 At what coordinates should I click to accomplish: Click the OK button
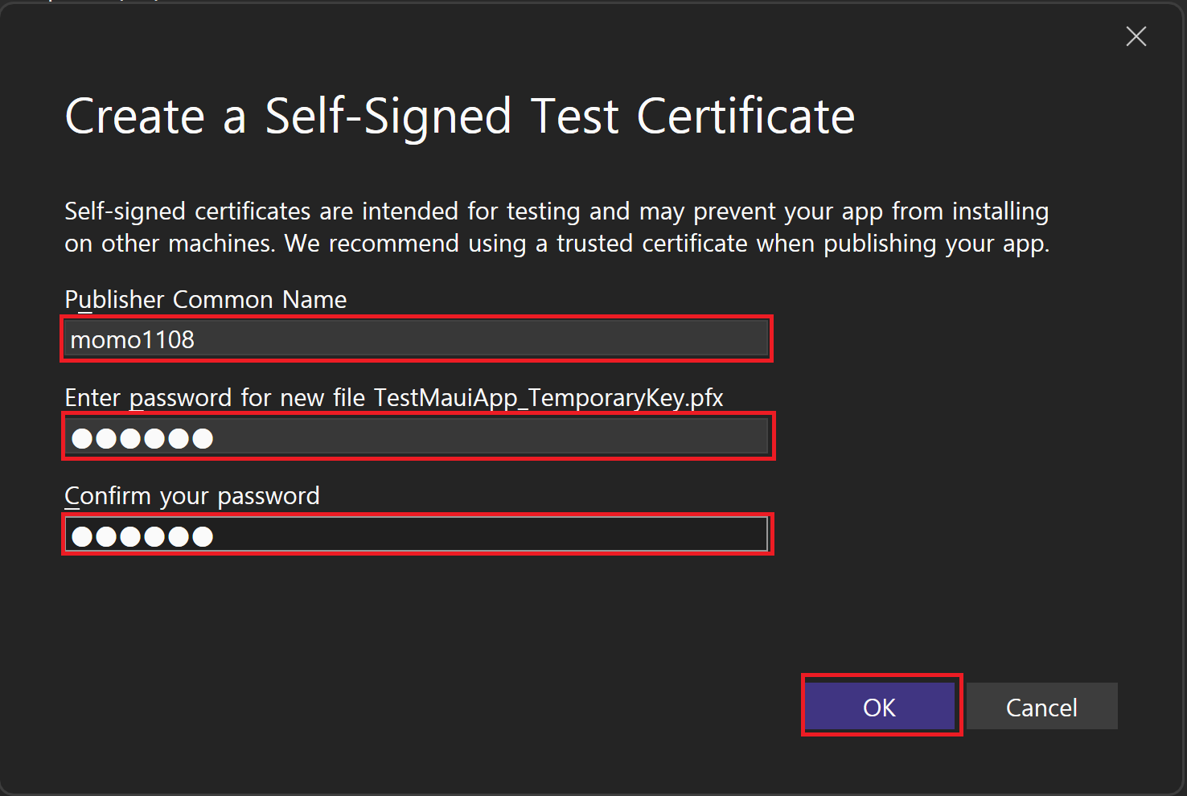[880, 707]
